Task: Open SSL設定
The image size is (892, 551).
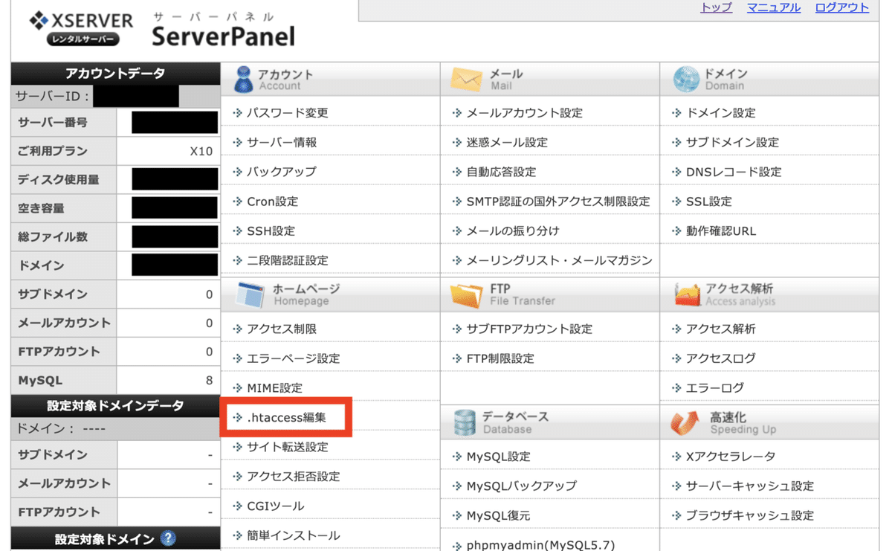Action: pyautogui.click(x=709, y=202)
